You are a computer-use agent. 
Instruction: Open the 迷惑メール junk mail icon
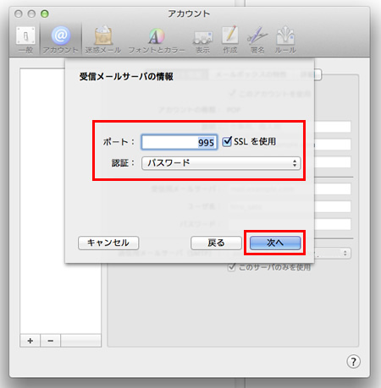103,40
